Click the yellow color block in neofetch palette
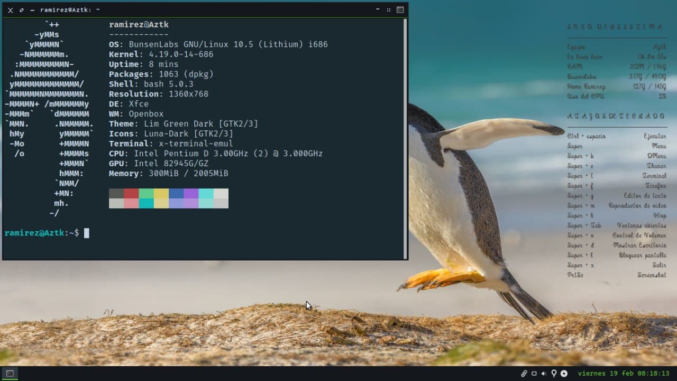 161,194
